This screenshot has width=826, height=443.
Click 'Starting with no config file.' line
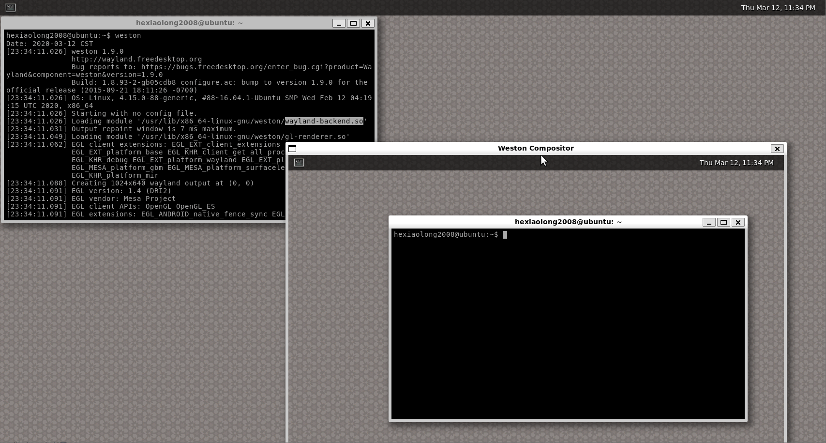click(x=102, y=113)
